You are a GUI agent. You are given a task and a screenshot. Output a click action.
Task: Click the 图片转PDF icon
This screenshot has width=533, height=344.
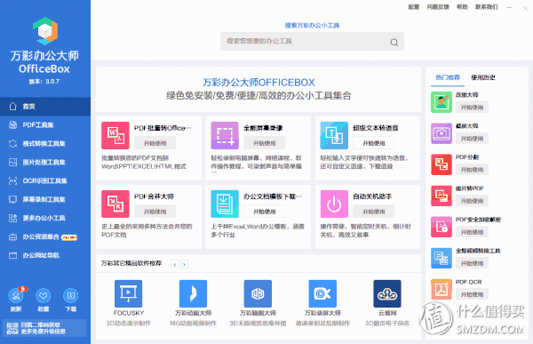click(x=442, y=196)
